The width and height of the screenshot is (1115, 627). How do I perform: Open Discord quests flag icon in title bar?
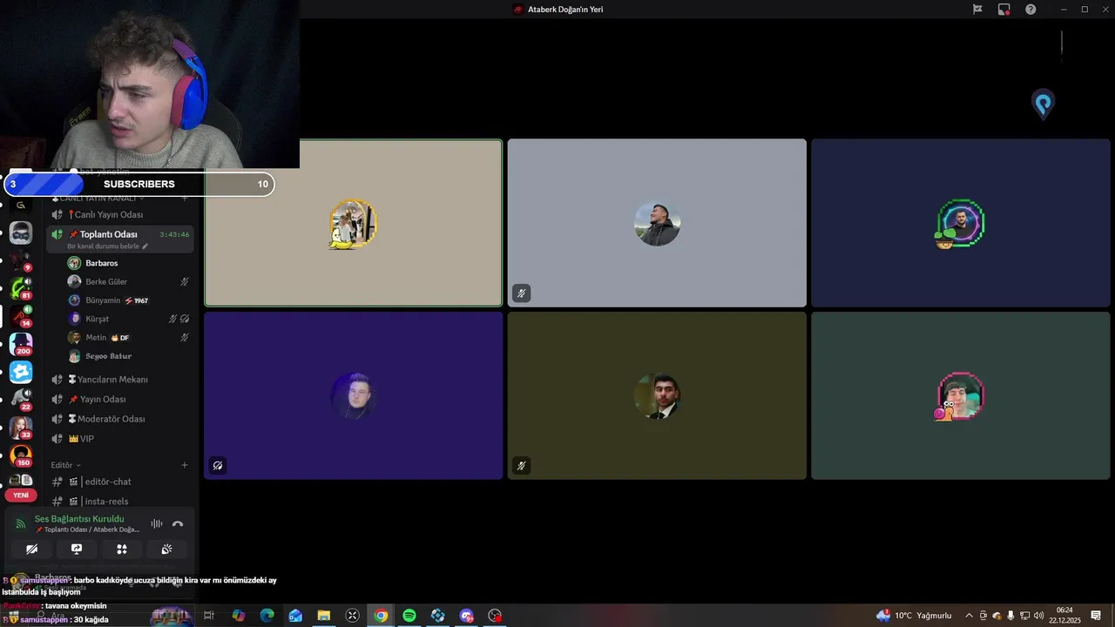point(977,10)
